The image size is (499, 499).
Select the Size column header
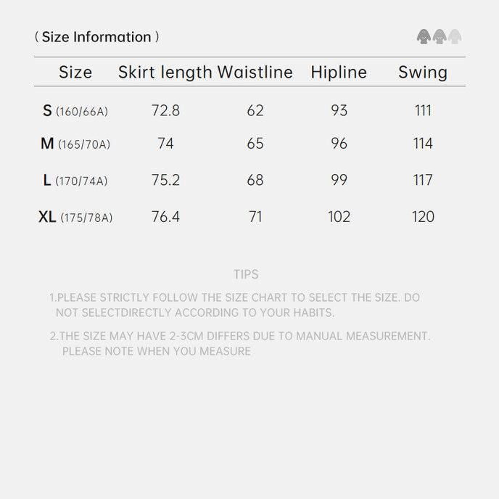pyautogui.click(x=75, y=73)
